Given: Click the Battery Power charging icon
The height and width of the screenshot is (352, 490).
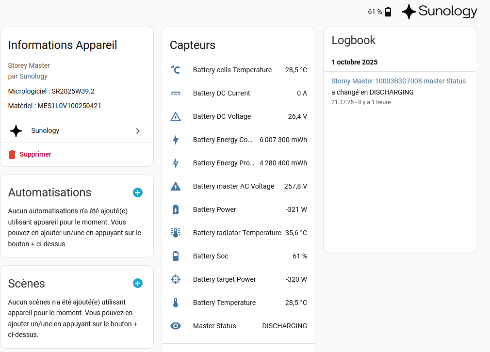Looking at the screenshot, I should (176, 209).
